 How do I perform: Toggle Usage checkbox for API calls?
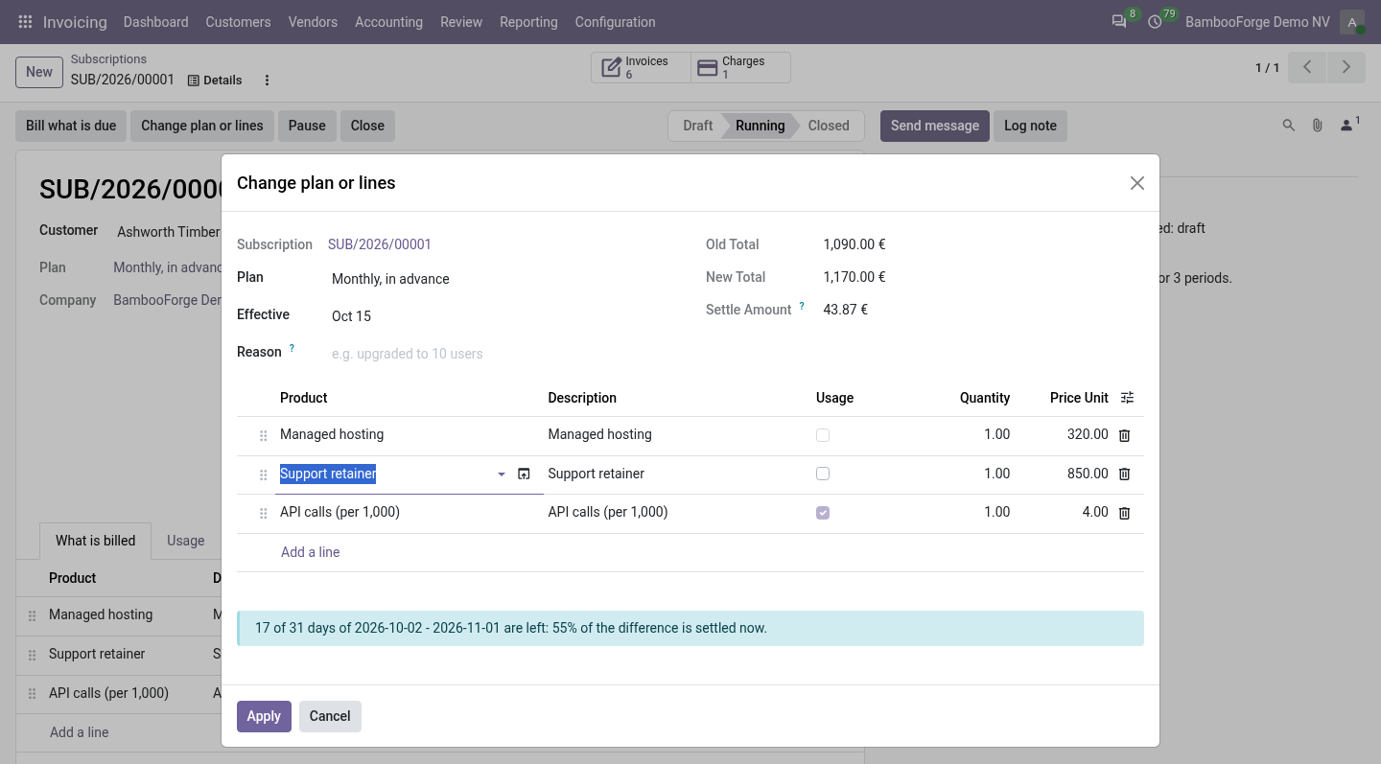[x=823, y=513]
